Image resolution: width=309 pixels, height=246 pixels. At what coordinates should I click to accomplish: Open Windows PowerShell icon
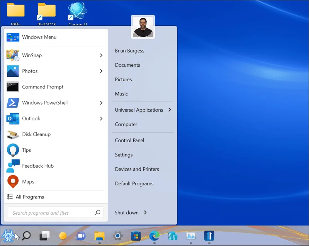[x=13, y=103]
